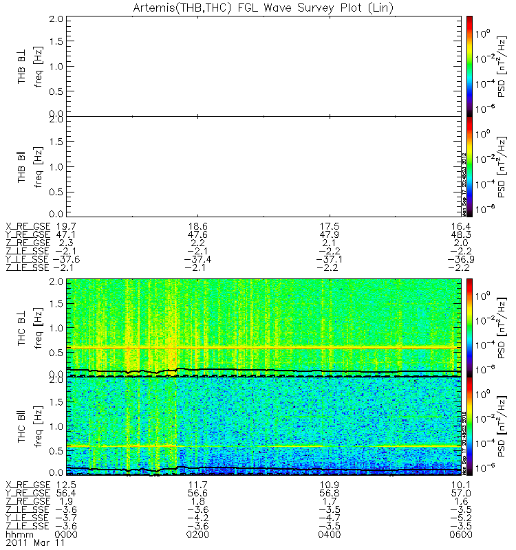Screen dimensions: 516x550
Task: Click the Y_LE_SSE value -37.6
Action: point(66,259)
